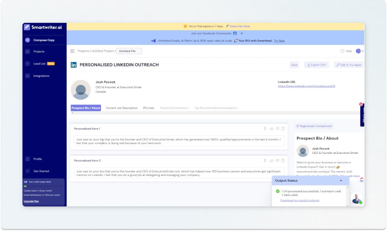Toggle the sidebar with the hamburger menu icon
The height and width of the screenshot is (231, 387).
click(x=72, y=51)
